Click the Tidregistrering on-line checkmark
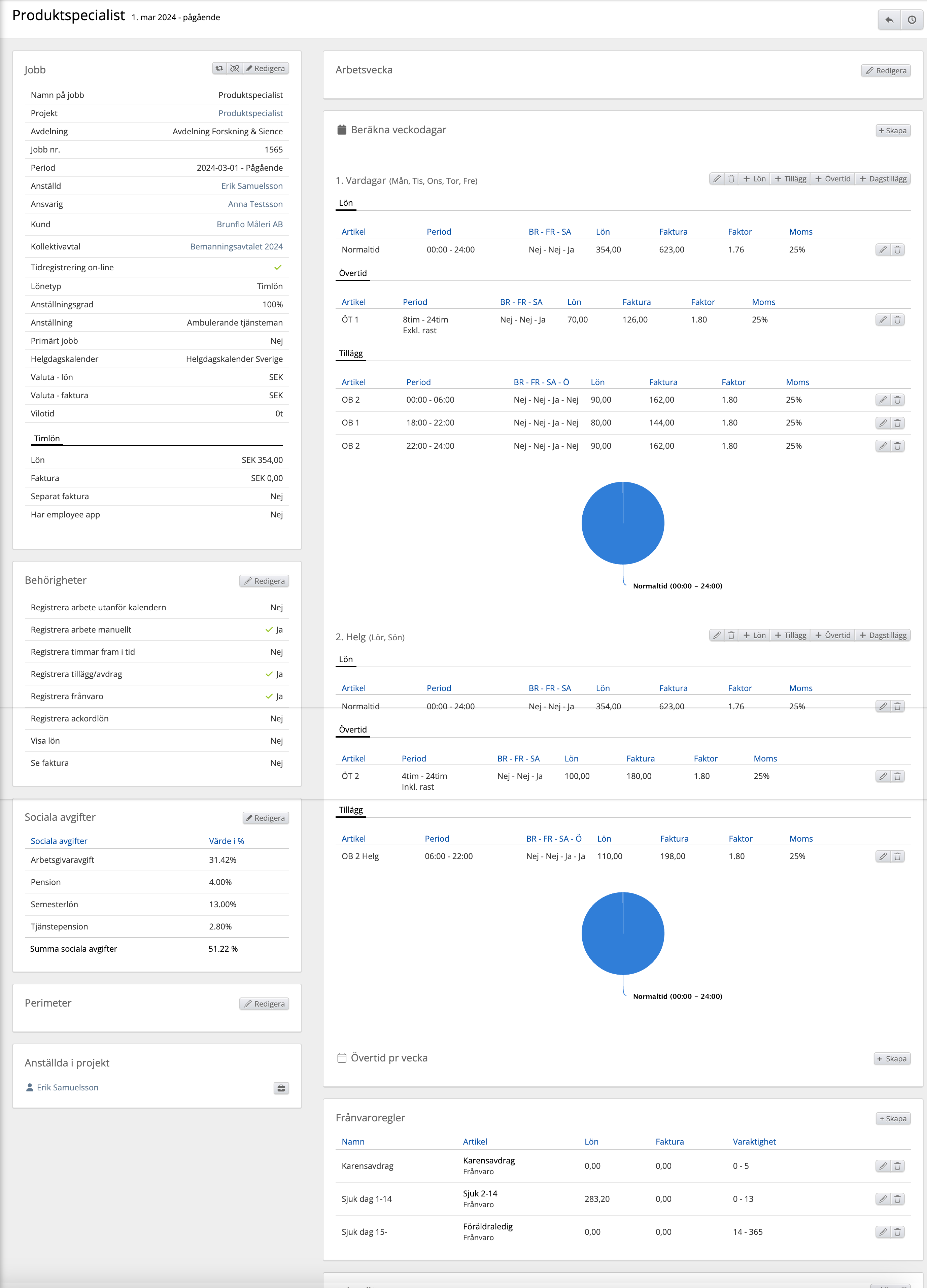927x1288 pixels. click(x=278, y=268)
